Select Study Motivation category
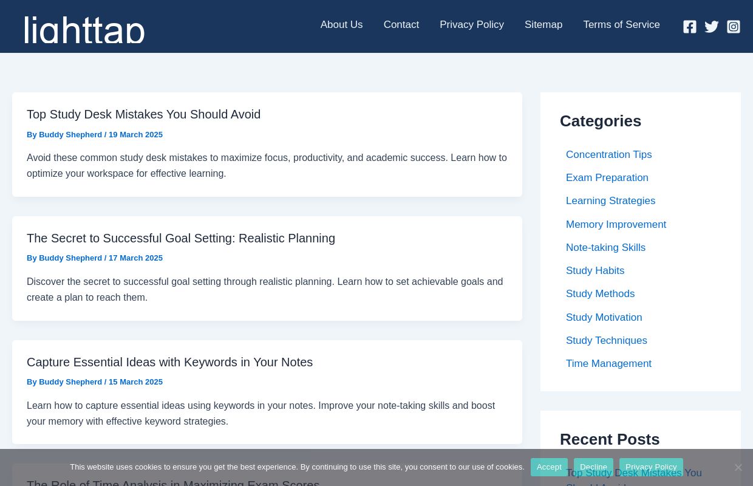This screenshot has height=486, width=753. [604, 318]
